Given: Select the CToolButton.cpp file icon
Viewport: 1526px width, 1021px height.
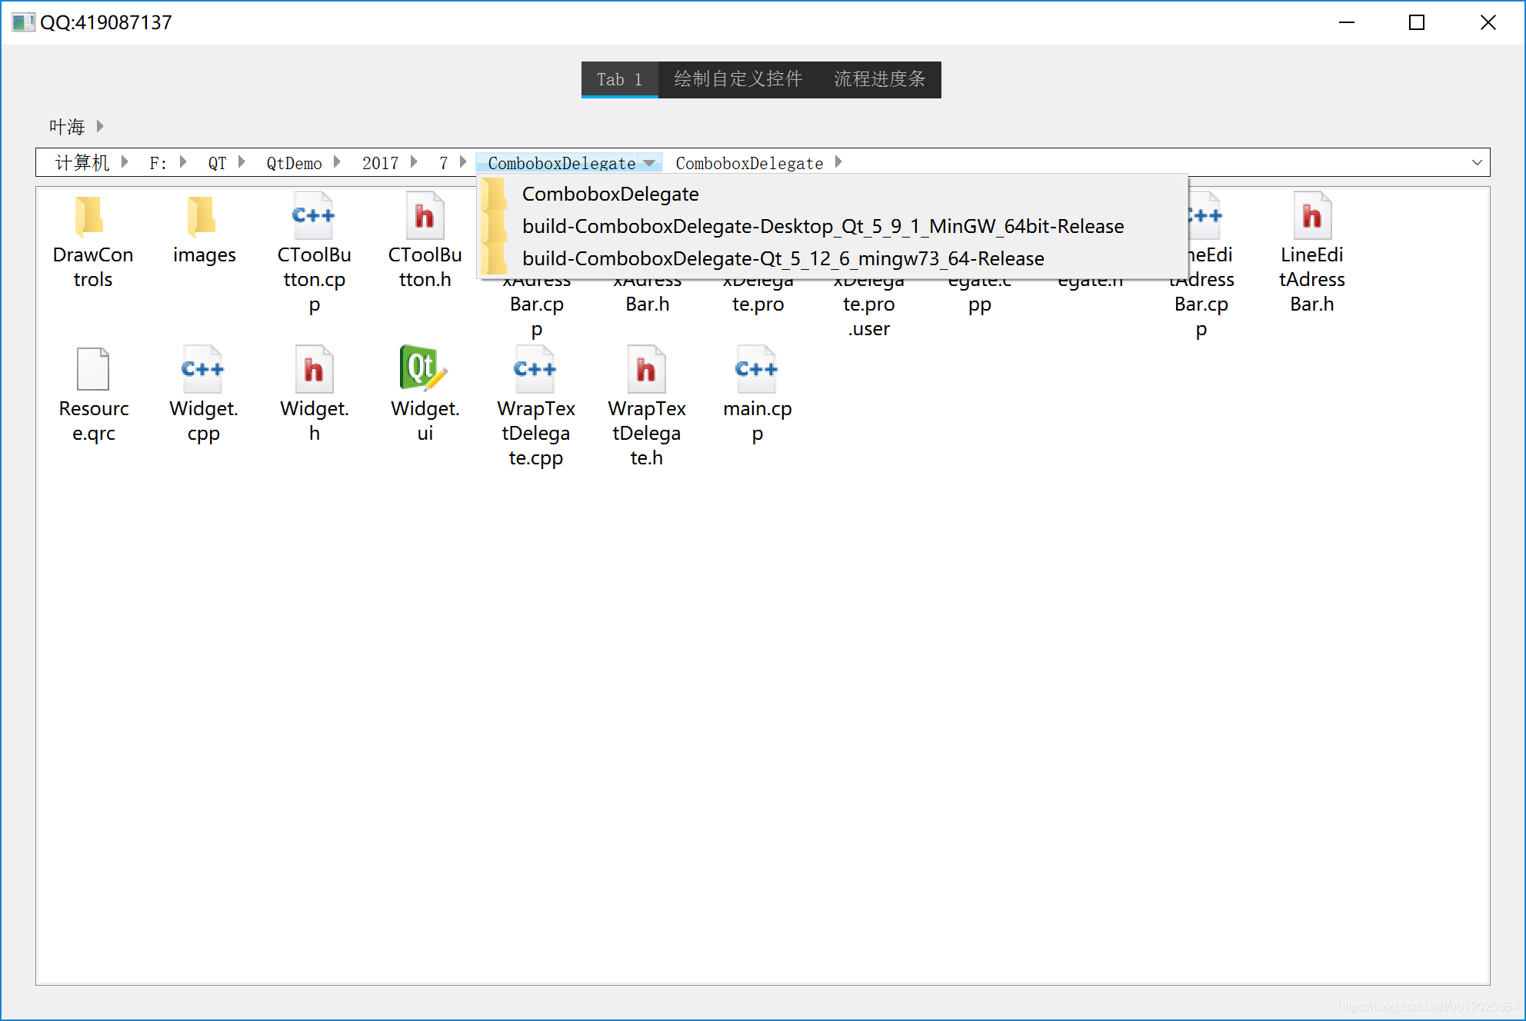Looking at the screenshot, I should pos(314,215).
